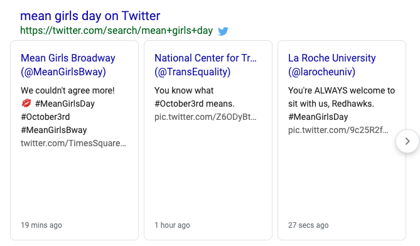
Task: Open the La Roche University account title
Action: 332,58
